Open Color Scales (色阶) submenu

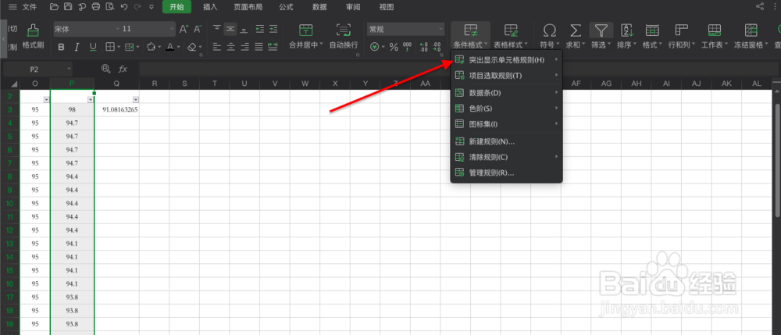point(507,108)
